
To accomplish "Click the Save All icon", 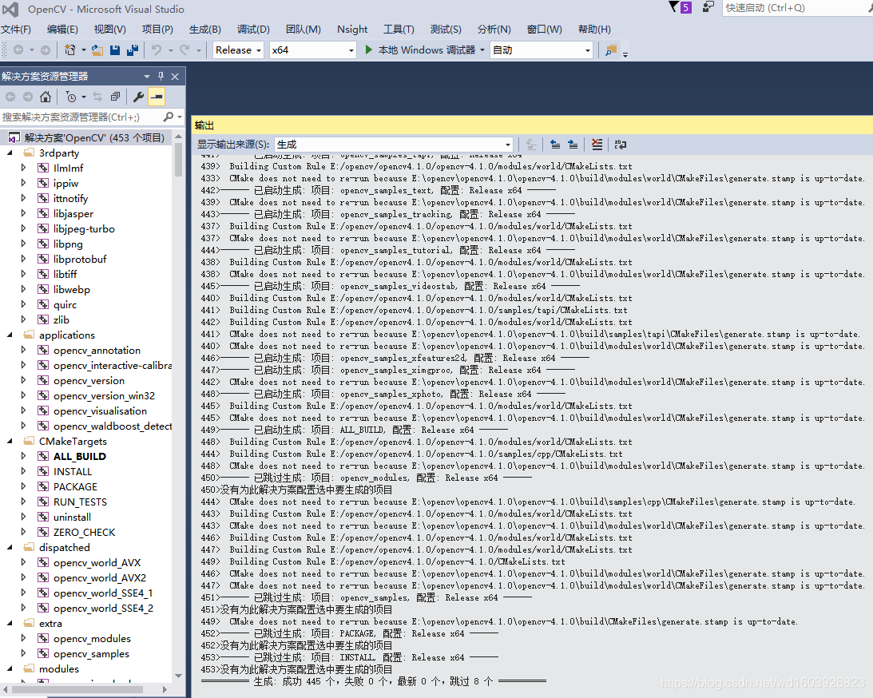I will tap(133, 50).
